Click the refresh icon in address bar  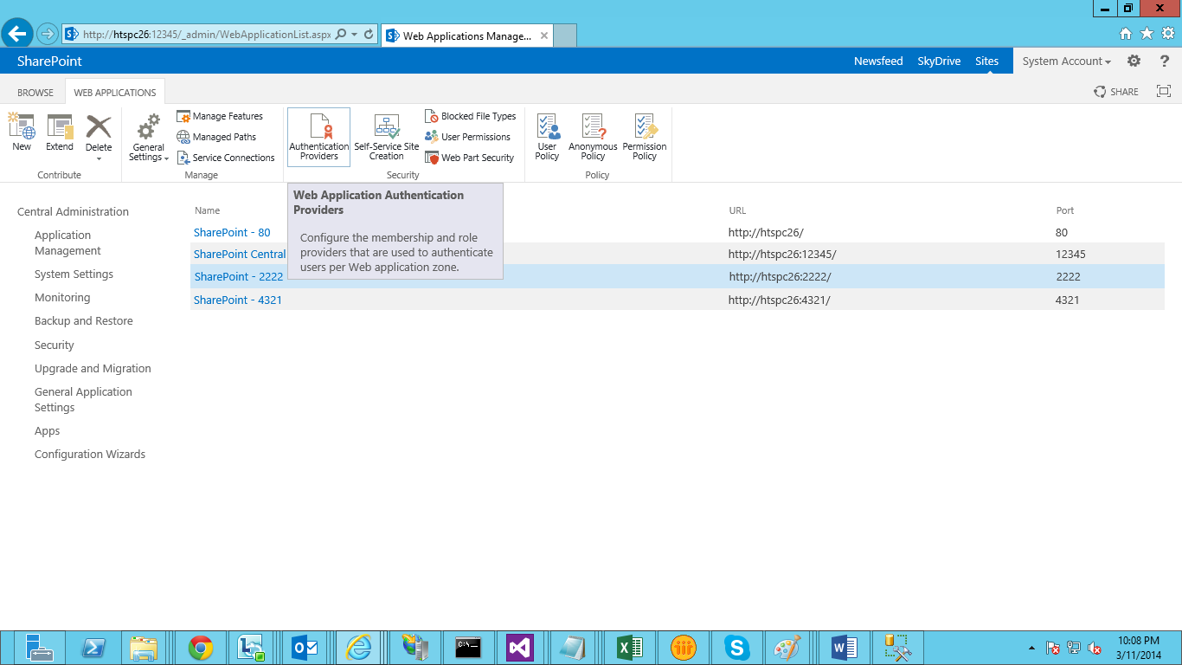click(369, 35)
